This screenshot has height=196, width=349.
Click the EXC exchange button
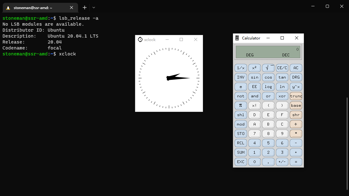[241, 162]
